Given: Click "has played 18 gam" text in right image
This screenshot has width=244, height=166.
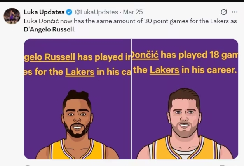Looking at the screenshot, I should pos(198,55).
